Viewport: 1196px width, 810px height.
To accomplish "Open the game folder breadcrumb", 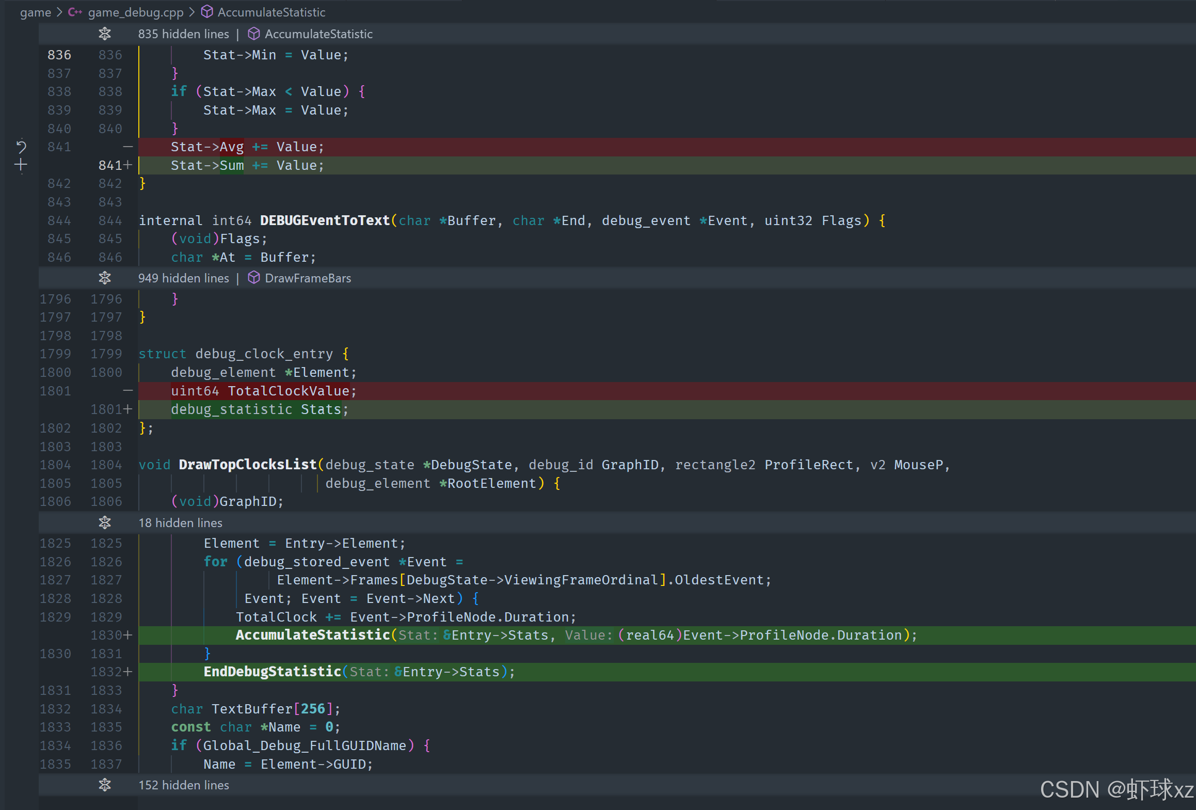I will [35, 12].
